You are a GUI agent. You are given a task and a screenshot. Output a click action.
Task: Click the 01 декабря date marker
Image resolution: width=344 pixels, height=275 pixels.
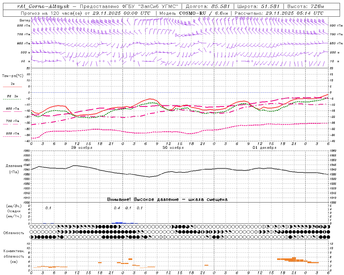(x=264, y=148)
